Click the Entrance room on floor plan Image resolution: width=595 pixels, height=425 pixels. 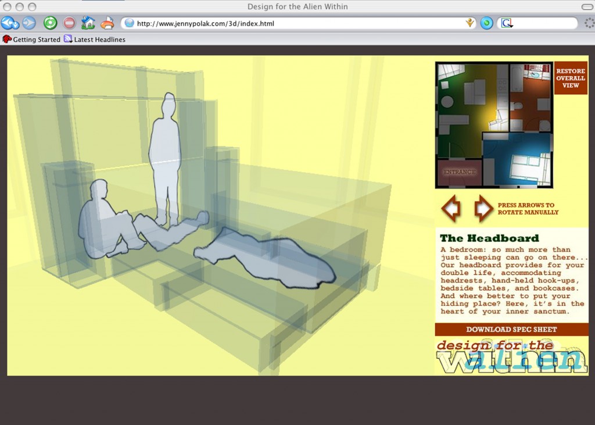click(x=459, y=173)
